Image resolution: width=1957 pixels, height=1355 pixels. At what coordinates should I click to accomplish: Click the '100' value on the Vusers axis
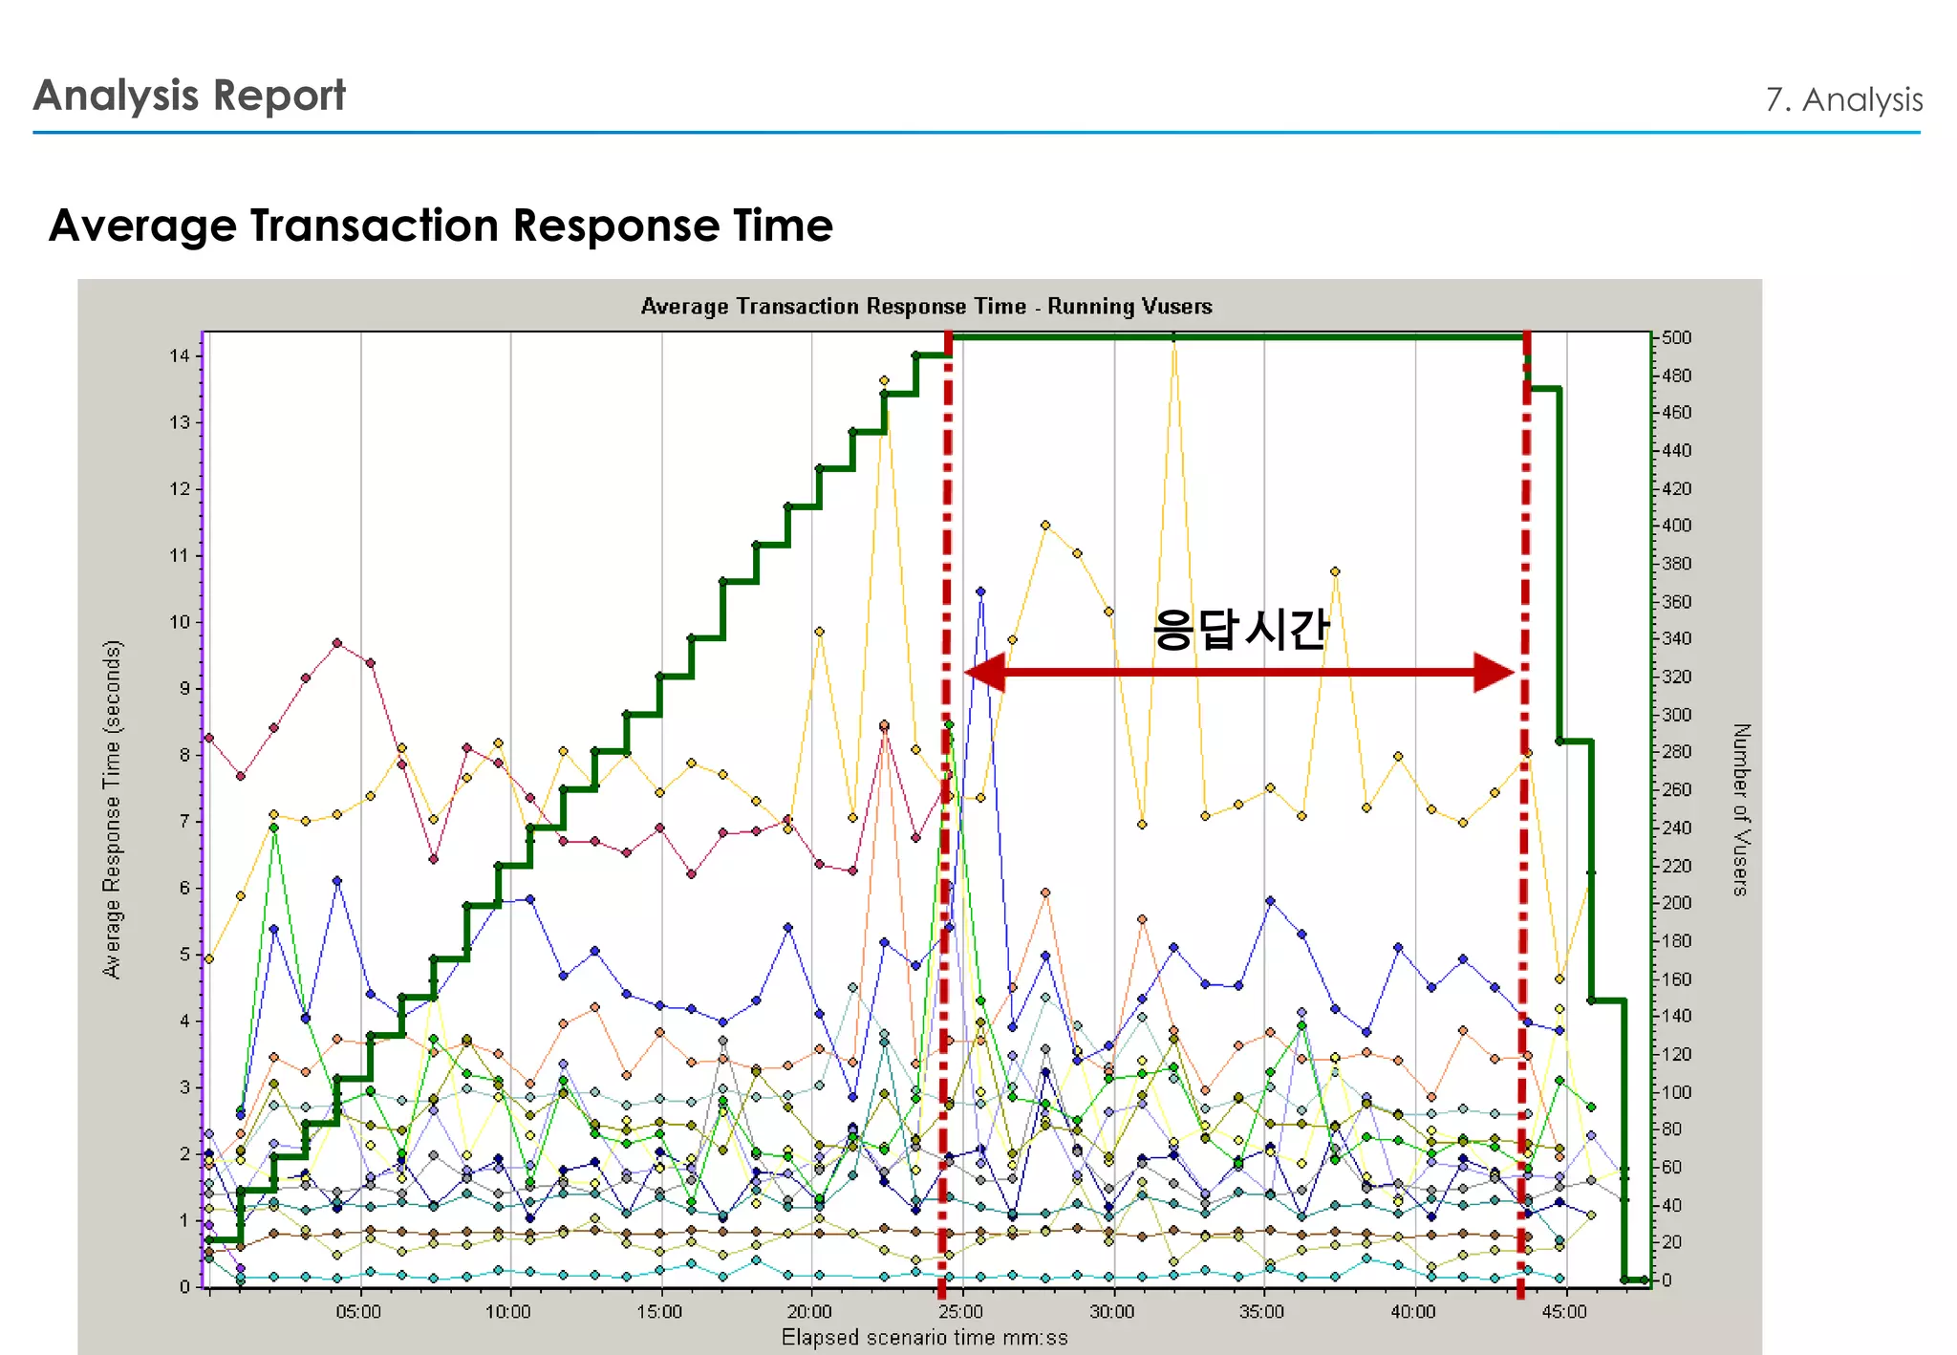point(1676,1092)
